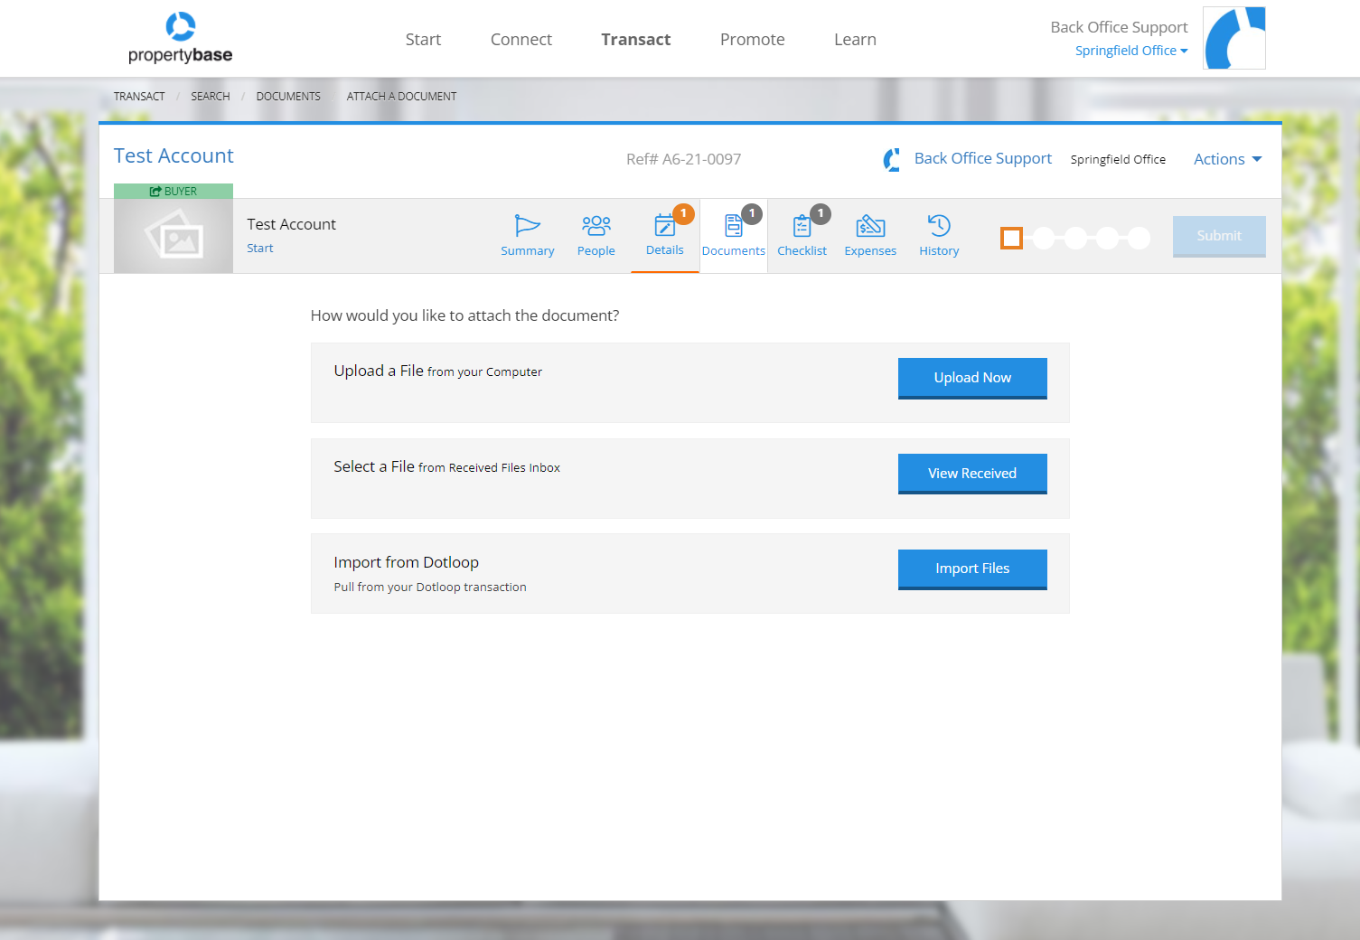Select the Summary flag icon
This screenshot has width=1360, height=940.
pyautogui.click(x=527, y=226)
